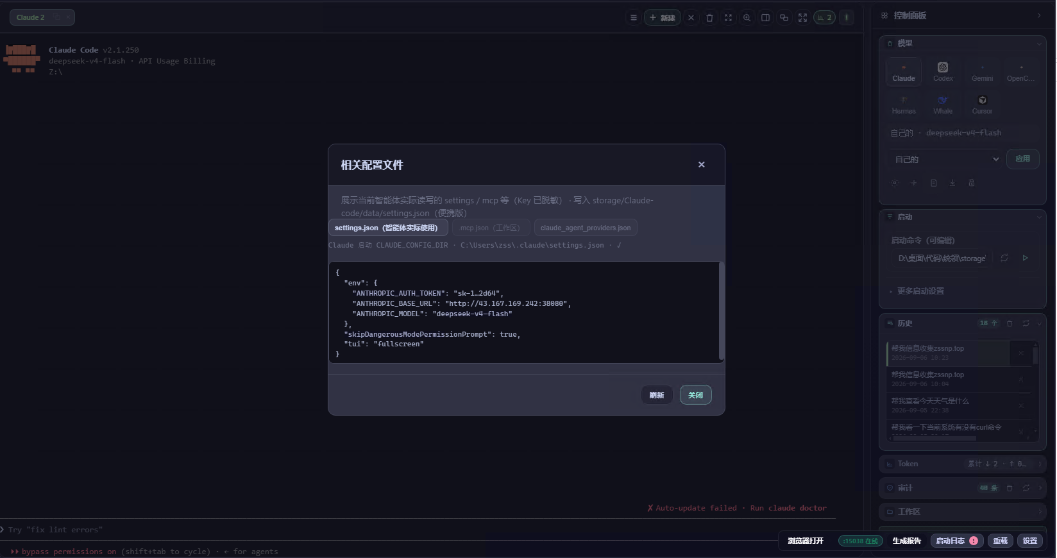This screenshot has width=1057, height=558.
Task: Open the 自己的 provider dropdown
Action: pyautogui.click(x=945, y=159)
